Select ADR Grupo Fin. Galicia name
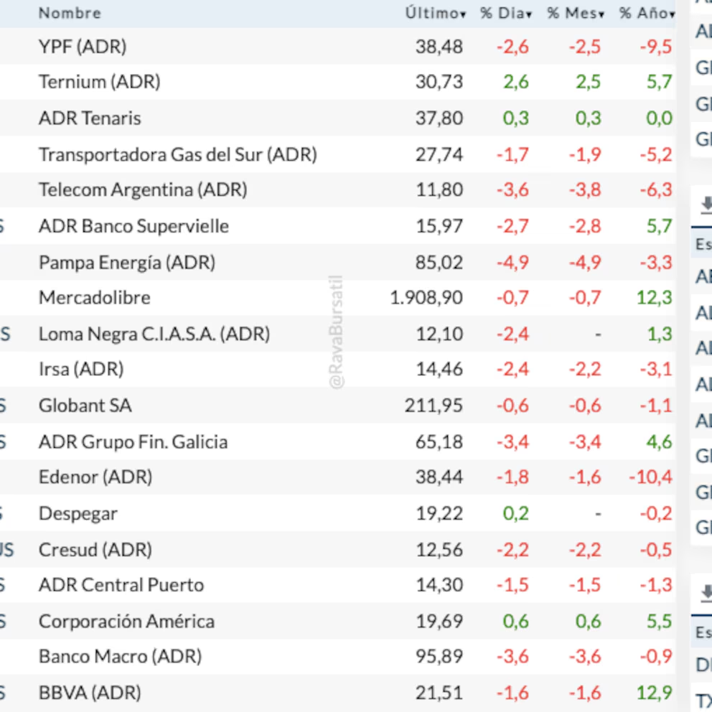The width and height of the screenshot is (712, 712). tap(133, 442)
